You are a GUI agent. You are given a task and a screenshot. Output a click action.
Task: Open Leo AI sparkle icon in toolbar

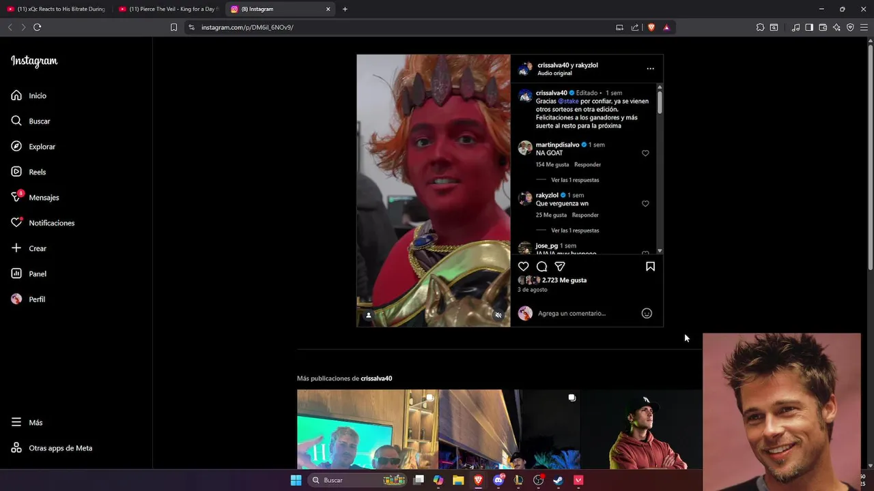836,27
